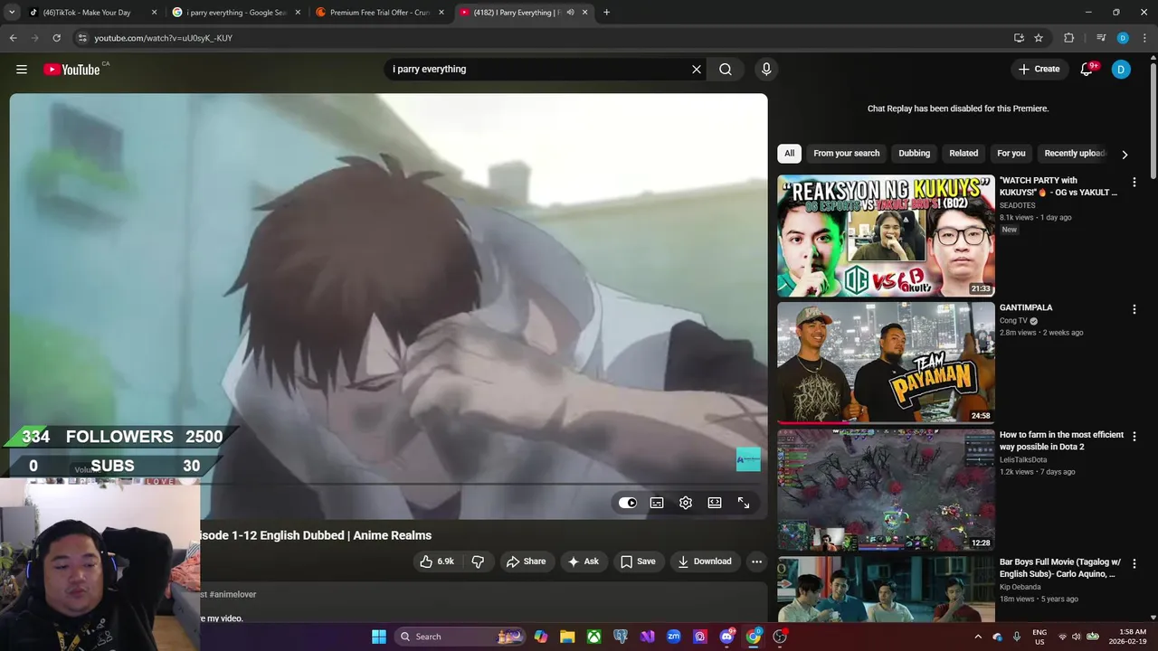The image size is (1158, 651).
Task: Open the Dota 2 farming video thumbnail
Action: [886, 489]
